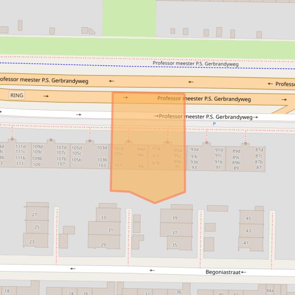Select the building numbered 41
Screen dimensions: 295x295
coord(246,243)
